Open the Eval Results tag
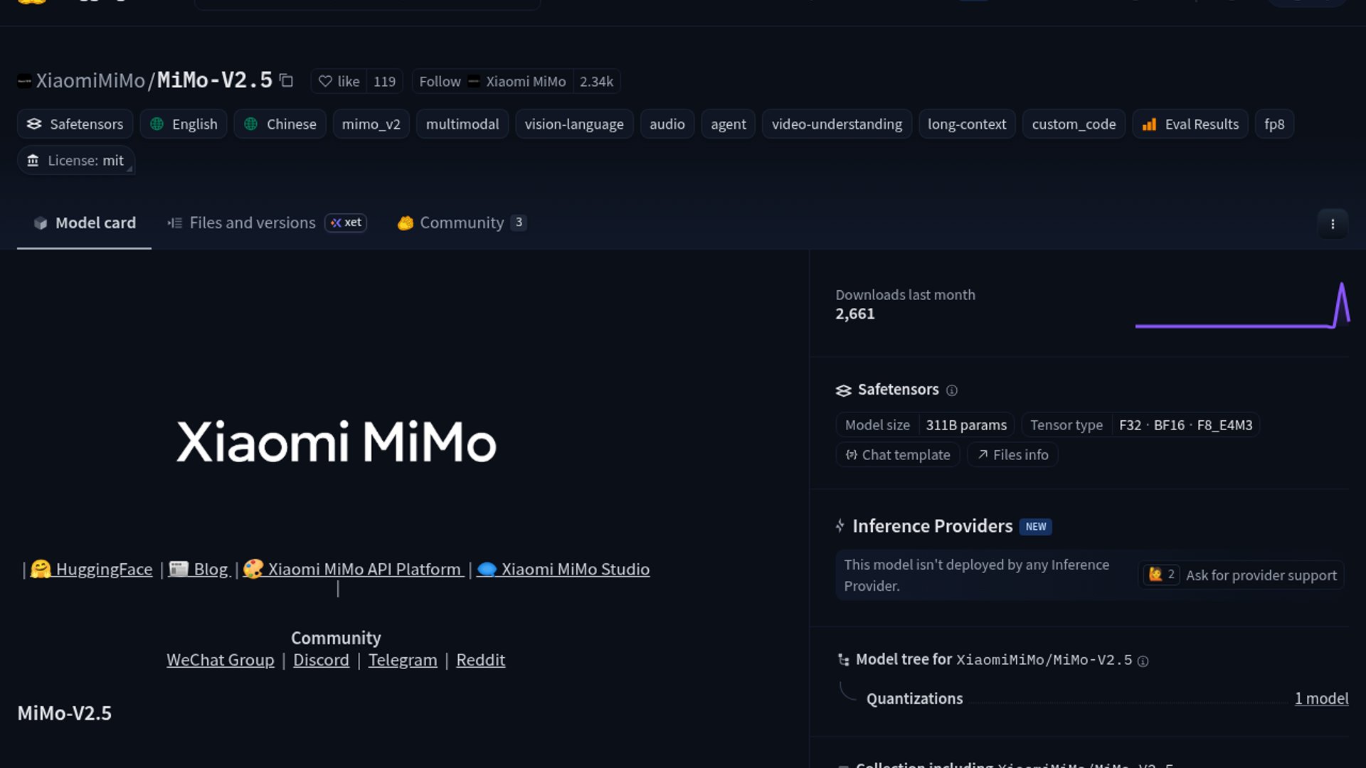The width and height of the screenshot is (1366, 768). [x=1190, y=124]
